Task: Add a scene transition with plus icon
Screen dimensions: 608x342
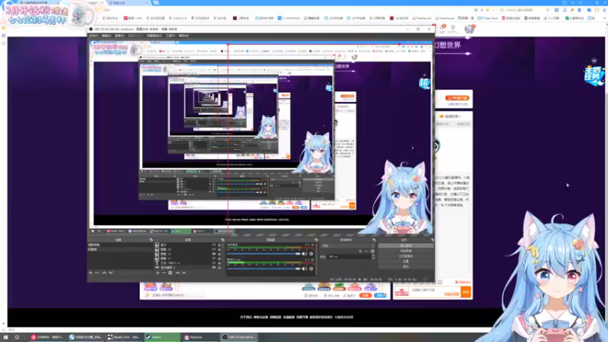Action: (360, 252)
